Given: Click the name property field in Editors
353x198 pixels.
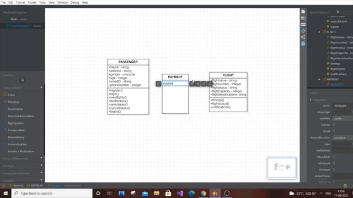Looking at the screenshot, I should tap(343, 106).
